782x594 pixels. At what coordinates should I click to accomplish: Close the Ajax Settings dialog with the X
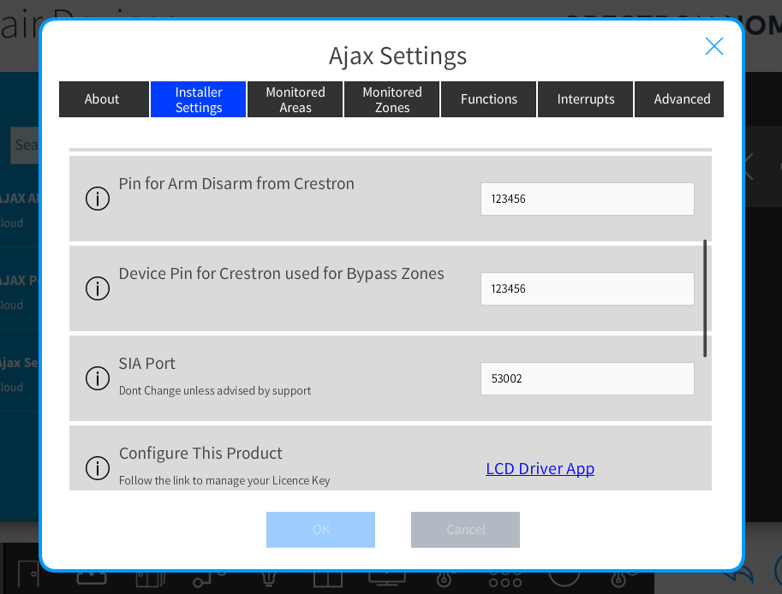tap(714, 46)
